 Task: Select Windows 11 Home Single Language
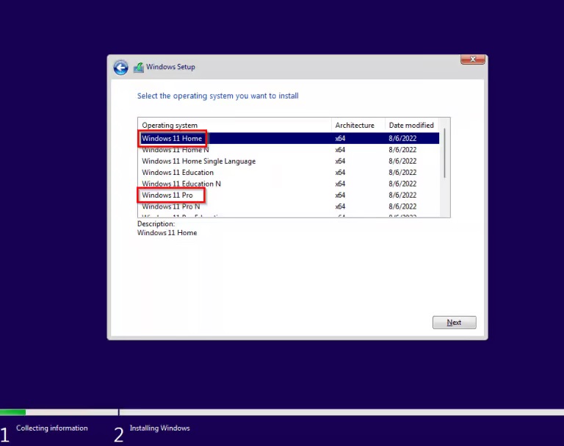point(289,161)
